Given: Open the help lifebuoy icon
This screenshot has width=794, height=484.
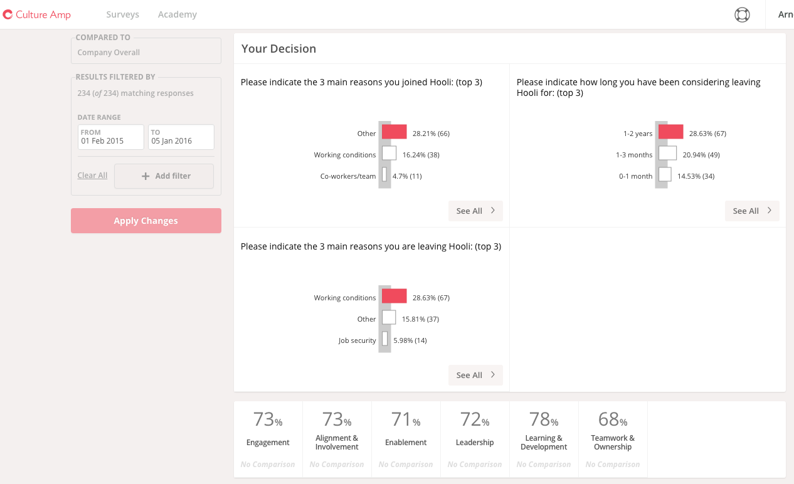Looking at the screenshot, I should [x=742, y=14].
